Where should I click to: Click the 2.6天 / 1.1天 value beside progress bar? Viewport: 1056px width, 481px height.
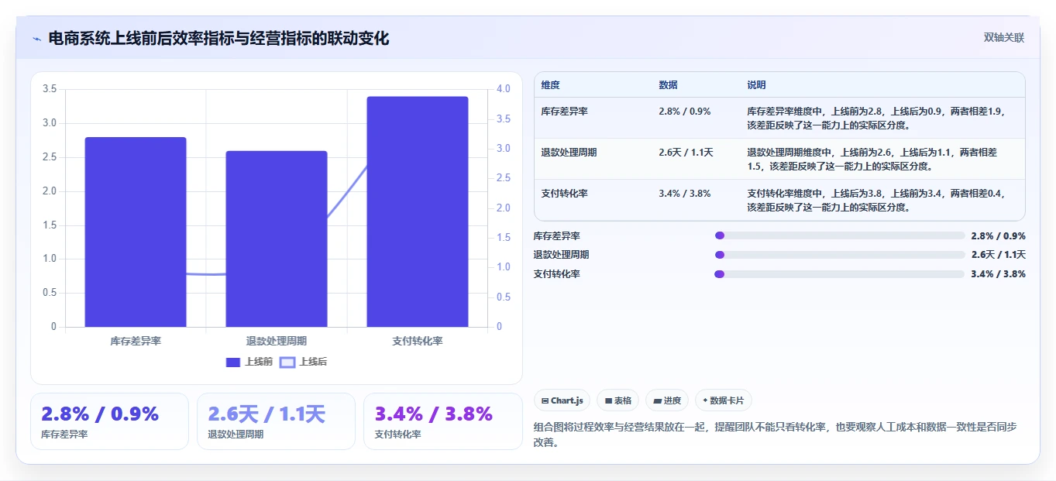click(x=998, y=255)
